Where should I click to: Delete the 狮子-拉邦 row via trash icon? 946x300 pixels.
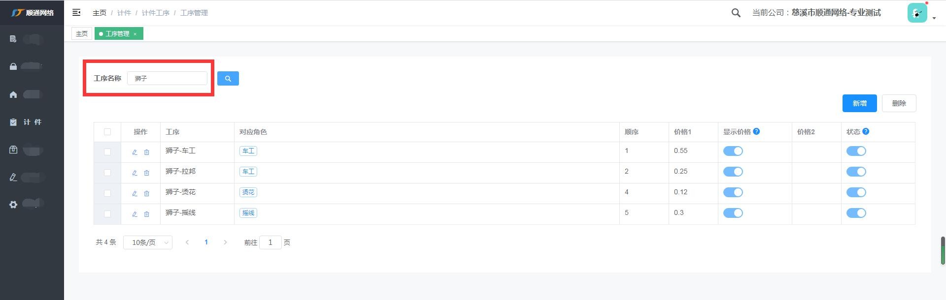[x=147, y=173]
